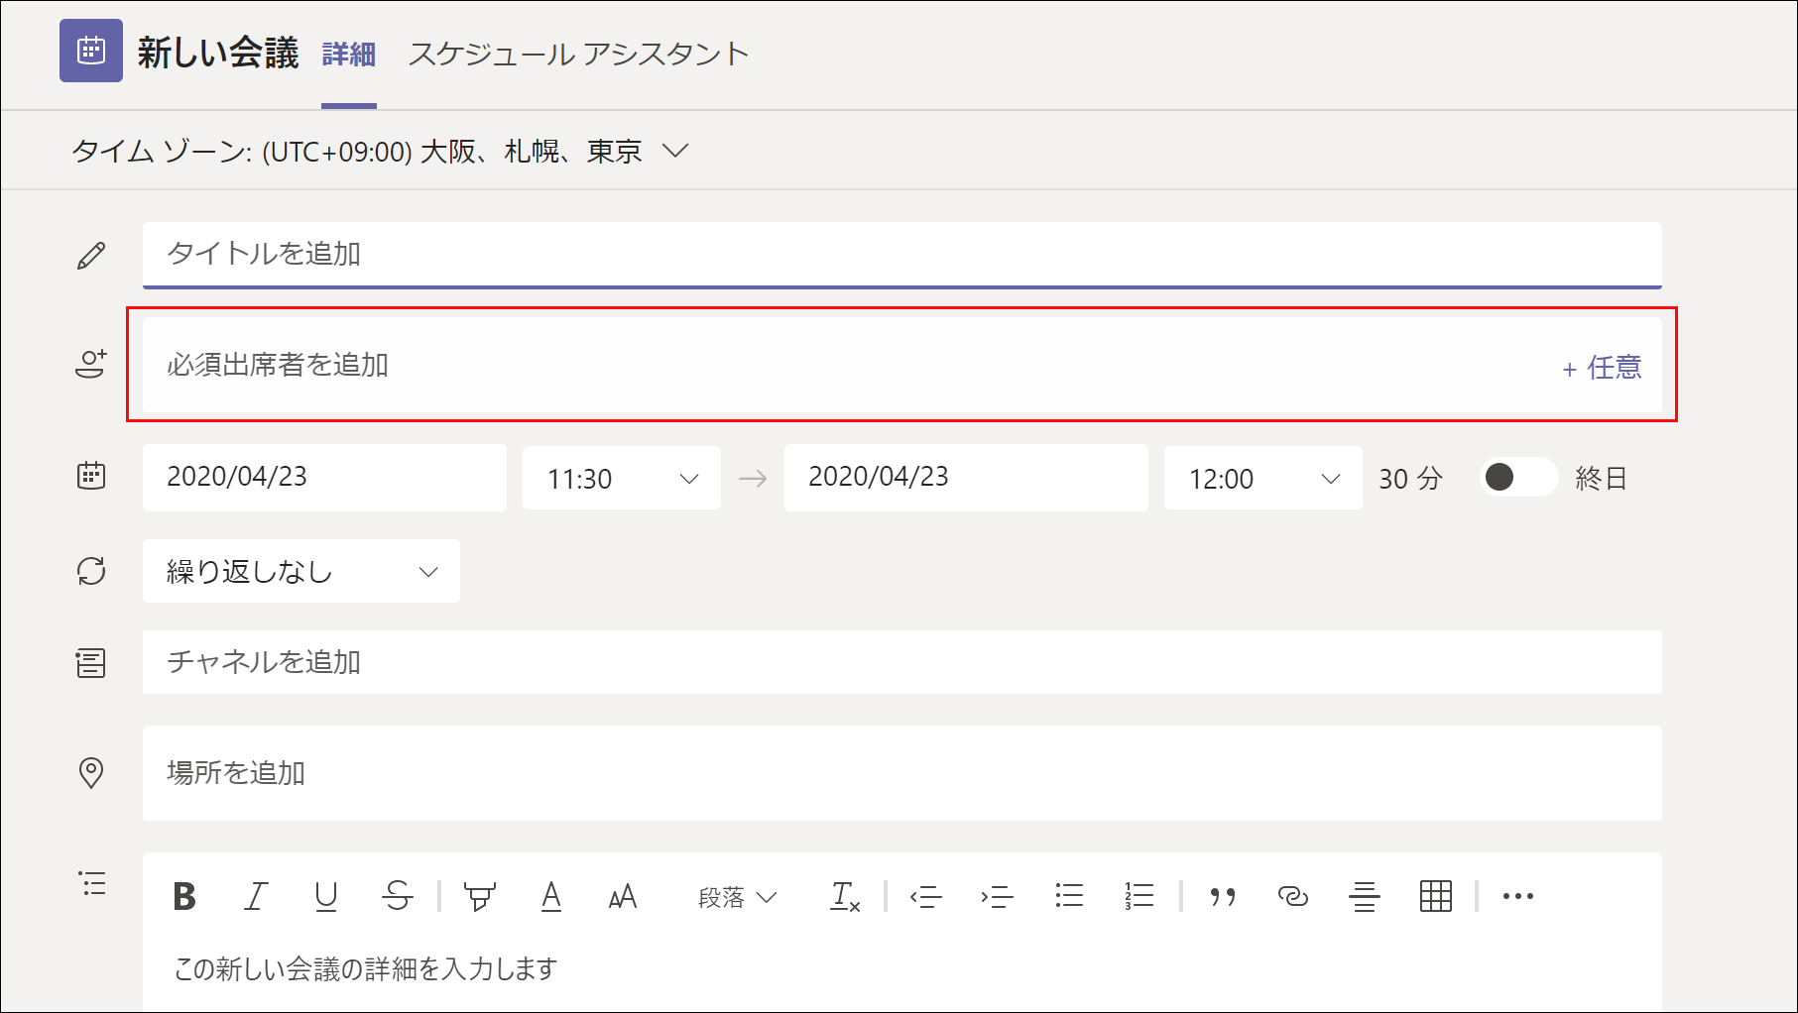Click the channel icon

(x=91, y=663)
